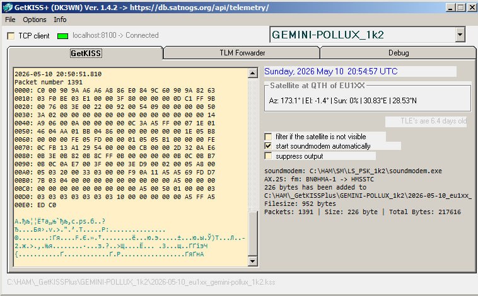The width and height of the screenshot is (478, 296).
Task: Open the Options menu
Action: pos(35,20)
